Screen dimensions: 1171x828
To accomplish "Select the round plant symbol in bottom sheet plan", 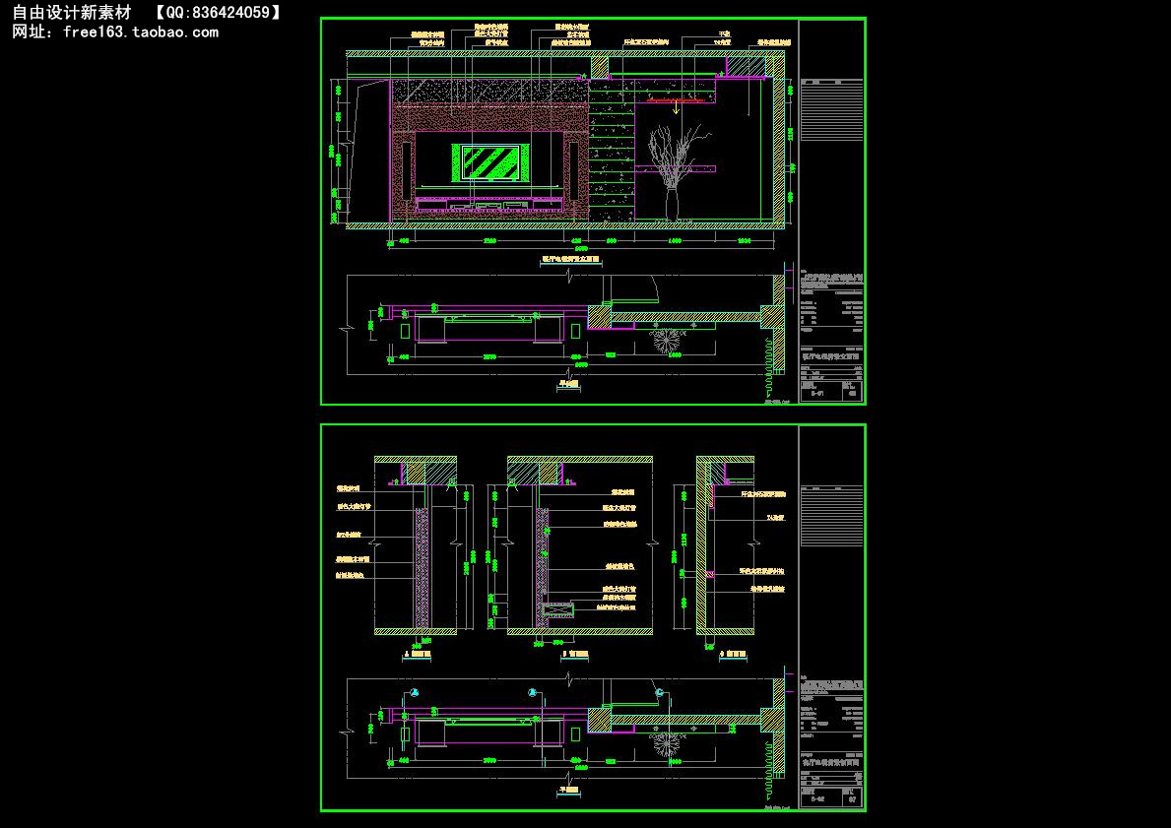I will [666, 744].
